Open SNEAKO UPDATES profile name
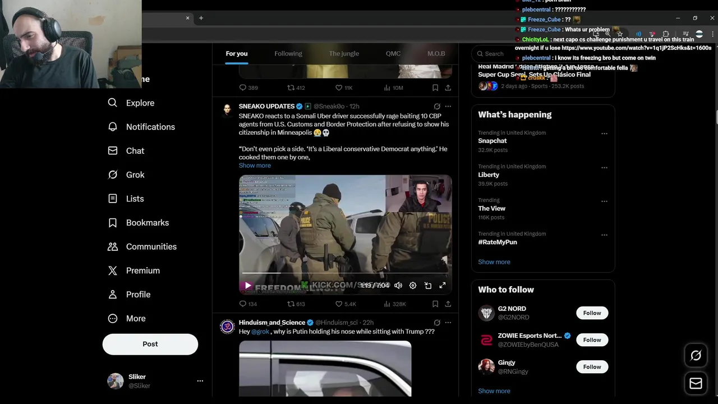This screenshot has width=718, height=404. point(266,106)
